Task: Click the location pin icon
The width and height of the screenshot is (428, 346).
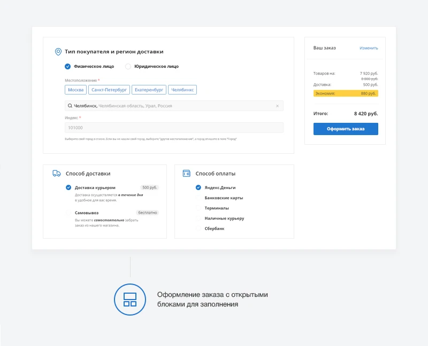Action: [x=58, y=52]
